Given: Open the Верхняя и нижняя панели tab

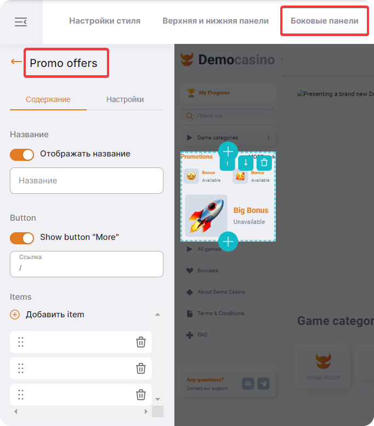Looking at the screenshot, I should point(216,21).
